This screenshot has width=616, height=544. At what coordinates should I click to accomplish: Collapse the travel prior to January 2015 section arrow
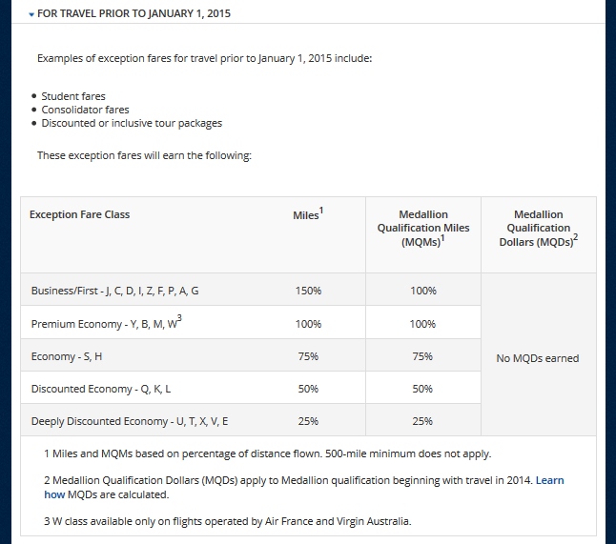click(x=31, y=15)
